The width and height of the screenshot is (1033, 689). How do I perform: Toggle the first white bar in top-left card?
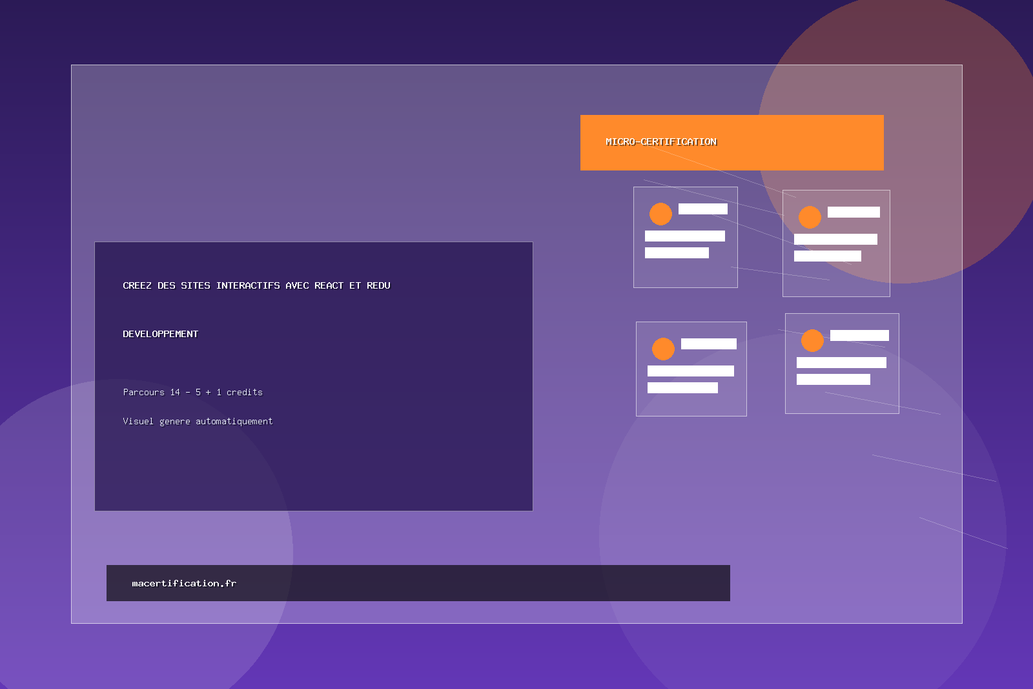point(684,236)
